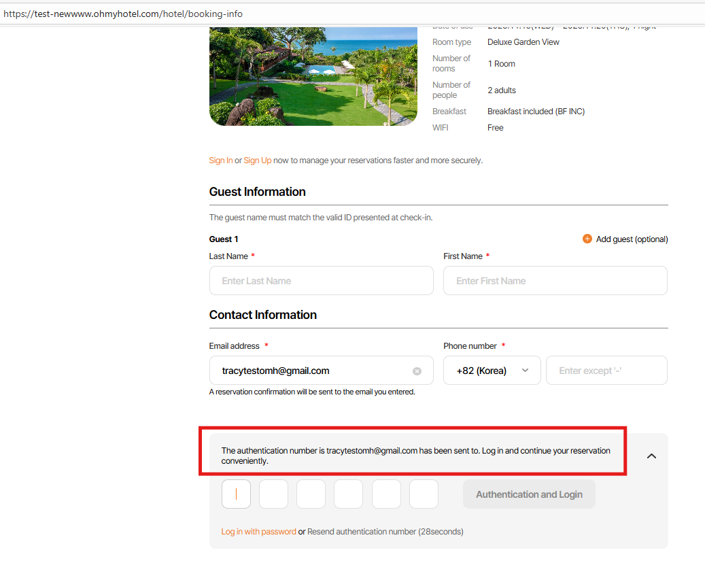The height and width of the screenshot is (561, 705).
Task: Click the orange Add guest plus icon
Action: coord(587,239)
